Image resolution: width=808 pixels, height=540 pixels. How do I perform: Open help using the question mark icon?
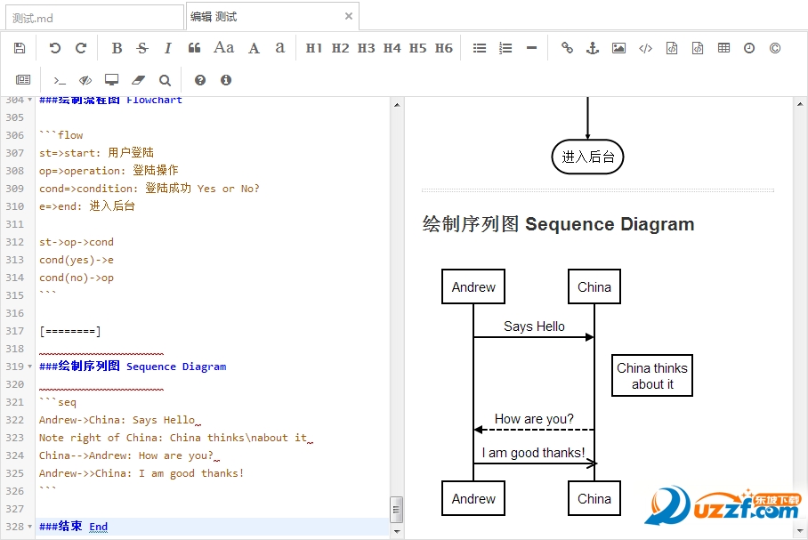click(x=200, y=80)
